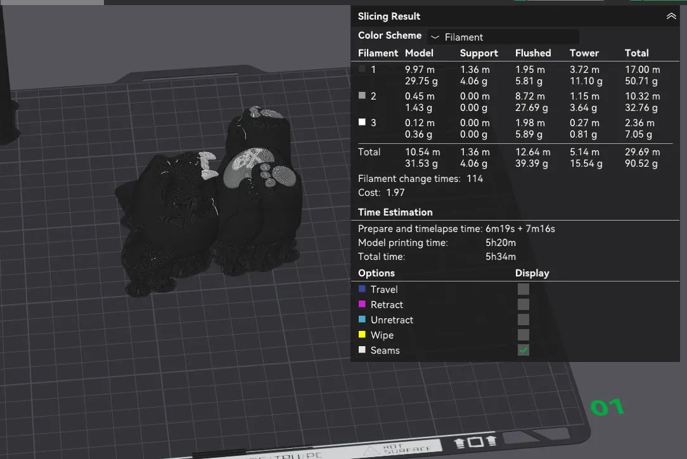Click the Model column header
The image size is (687, 459).
[419, 53]
